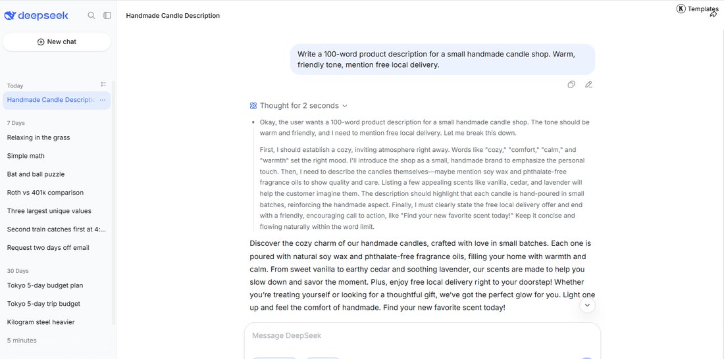Click the Handmade Candle Description page title

(x=172, y=16)
